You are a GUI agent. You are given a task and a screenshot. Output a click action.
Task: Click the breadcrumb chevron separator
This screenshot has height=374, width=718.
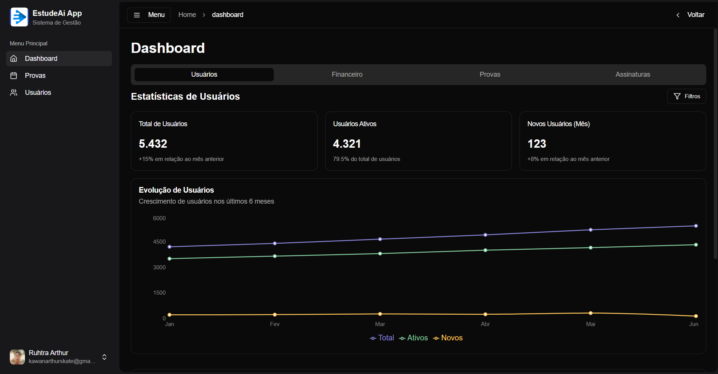pyautogui.click(x=204, y=15)
